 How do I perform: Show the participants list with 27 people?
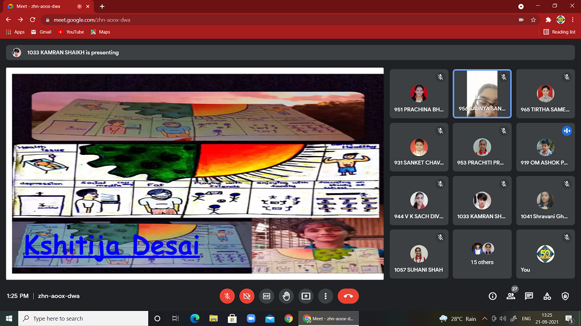pos(511,296)
